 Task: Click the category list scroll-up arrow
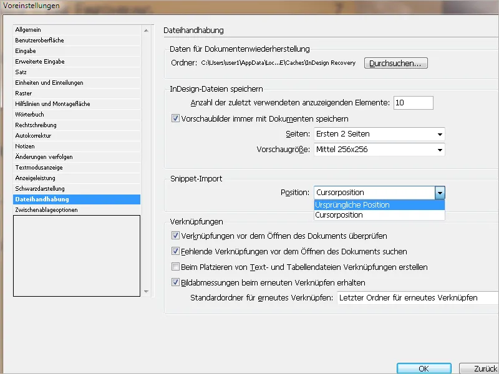146,31
